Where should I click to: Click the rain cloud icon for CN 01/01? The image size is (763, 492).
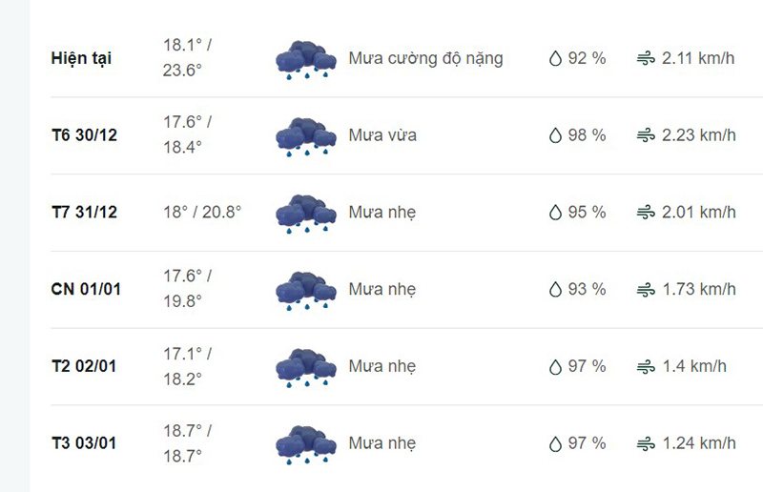[305, 291]
